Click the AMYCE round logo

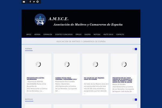(40, 20)
